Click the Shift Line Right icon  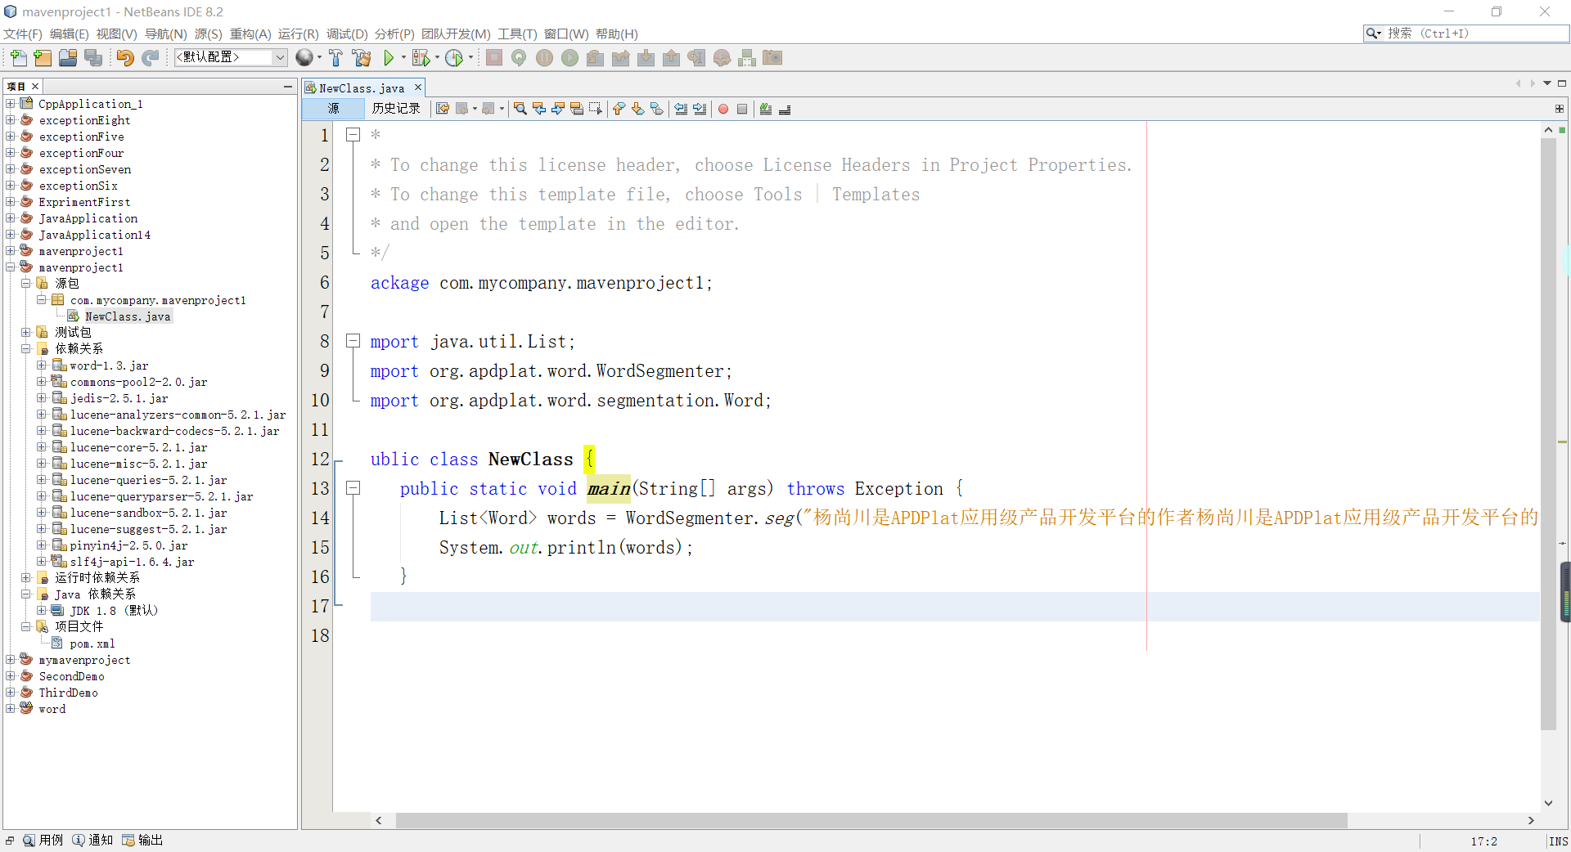point(700,109)
